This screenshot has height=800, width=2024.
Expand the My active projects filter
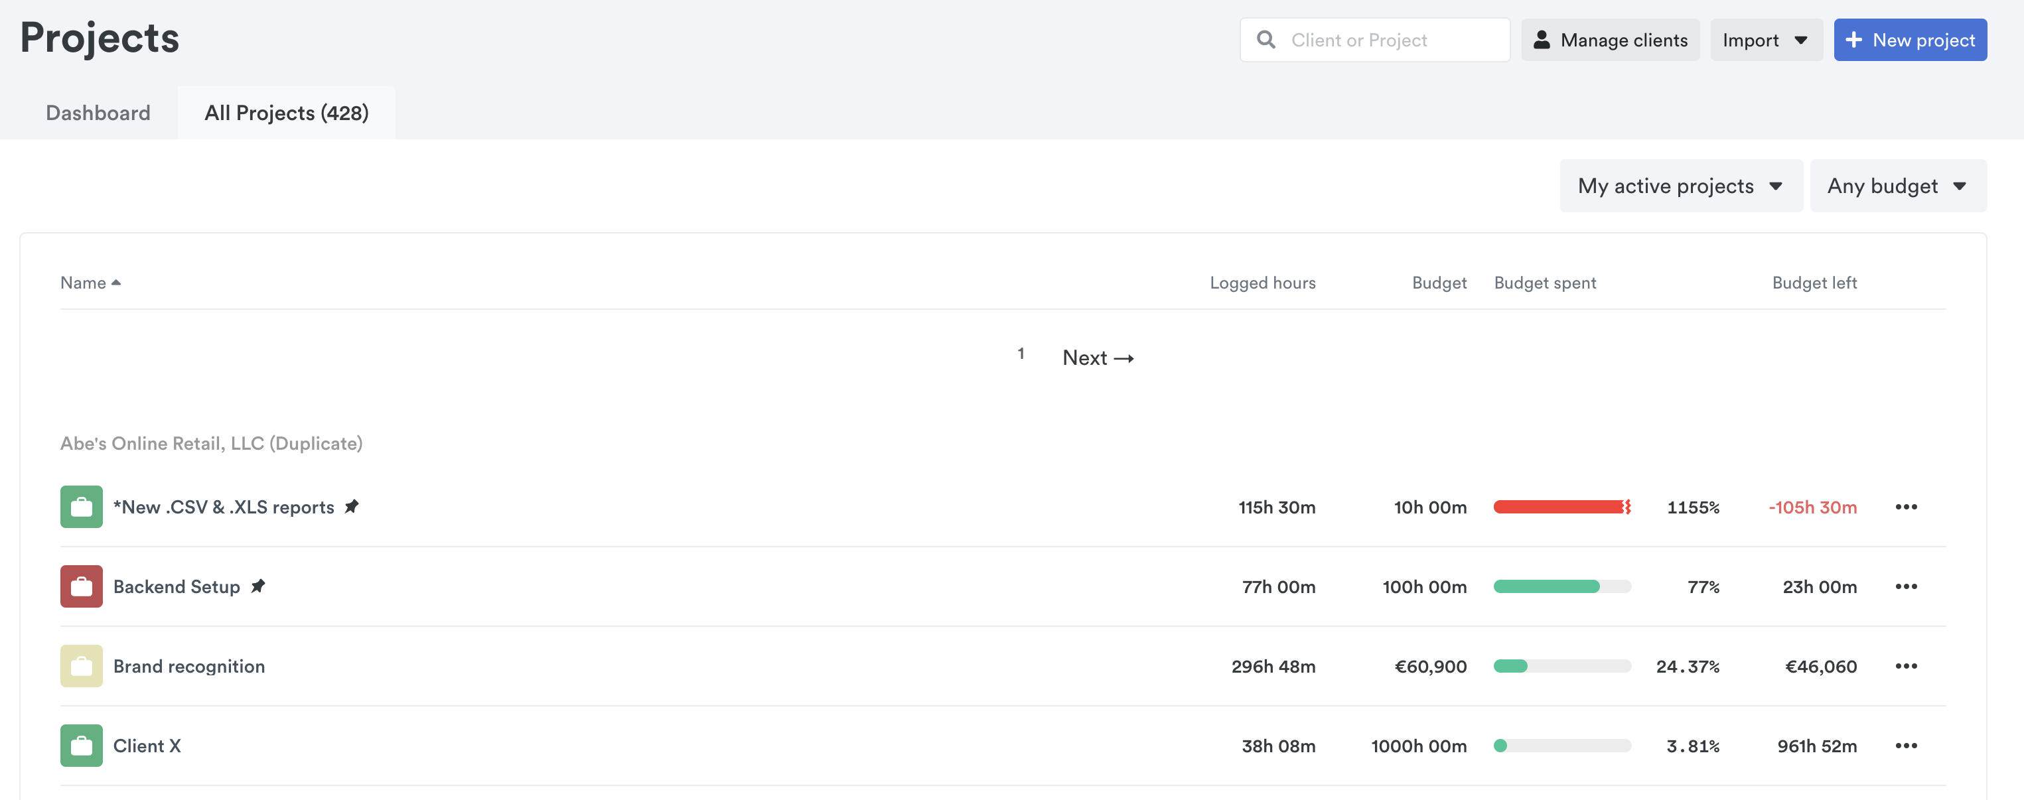click(x=1680, y=186)
